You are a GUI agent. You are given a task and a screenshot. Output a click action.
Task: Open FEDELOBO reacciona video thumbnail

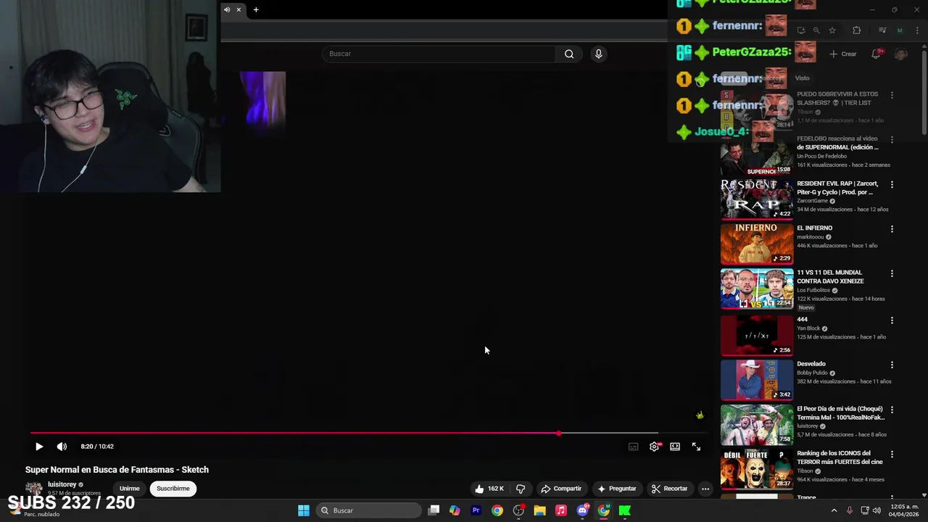756,154
